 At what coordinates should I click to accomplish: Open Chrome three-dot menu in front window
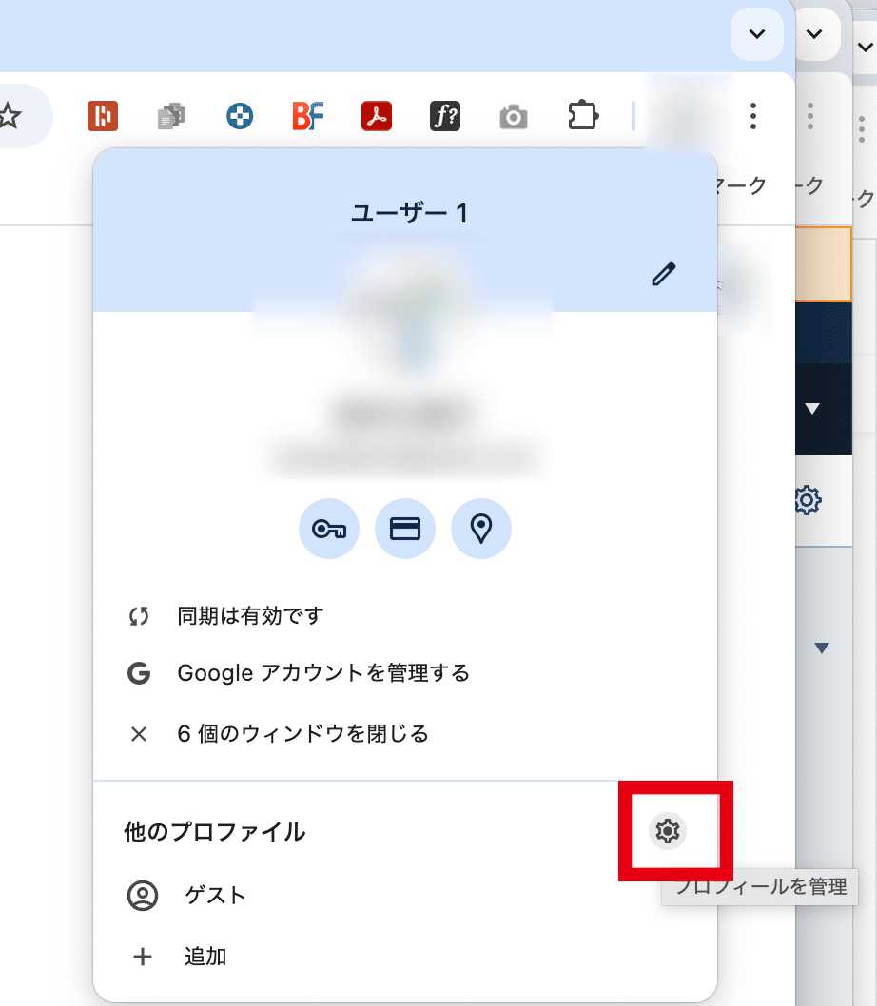[753, 116]
